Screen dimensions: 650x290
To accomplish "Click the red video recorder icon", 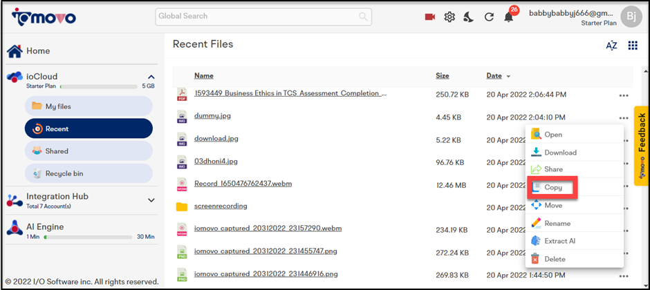I will pos(430,17).
